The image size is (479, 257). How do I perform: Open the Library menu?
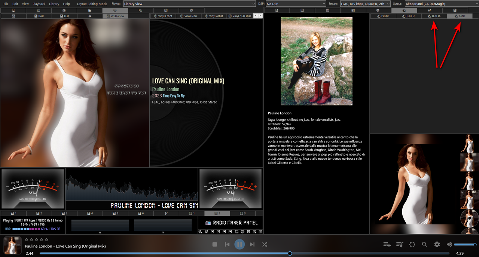coord(54,4)
